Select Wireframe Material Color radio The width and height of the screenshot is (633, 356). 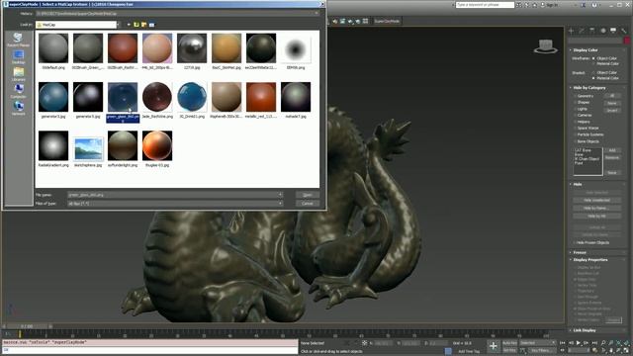593,63
